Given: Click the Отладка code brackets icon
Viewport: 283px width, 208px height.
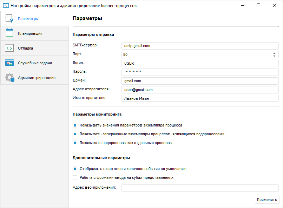Looking at the screenshot, I should (x=9, y=48).
